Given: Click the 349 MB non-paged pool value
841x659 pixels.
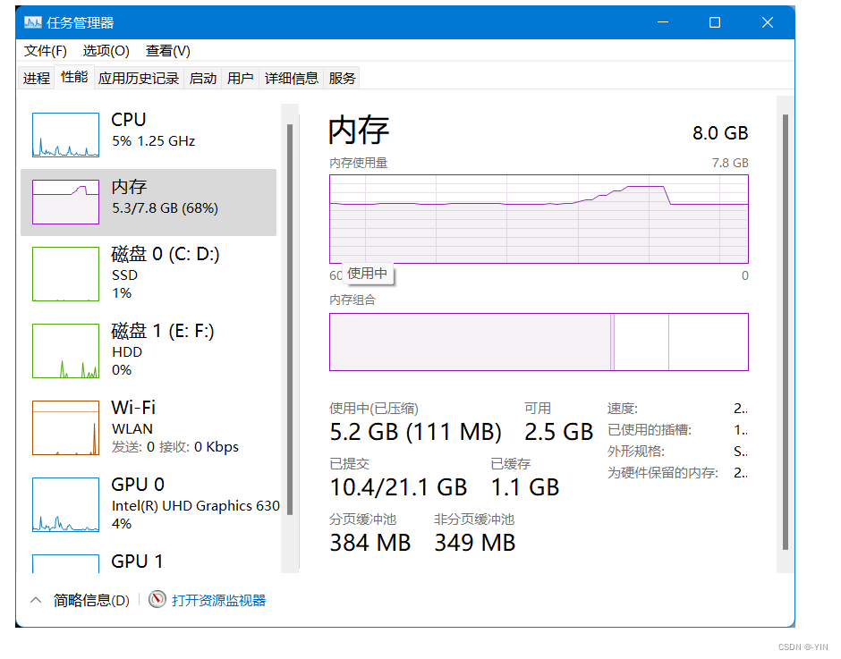Looking at the screenshot, I should pyautogui.click(x=475, y=543).
